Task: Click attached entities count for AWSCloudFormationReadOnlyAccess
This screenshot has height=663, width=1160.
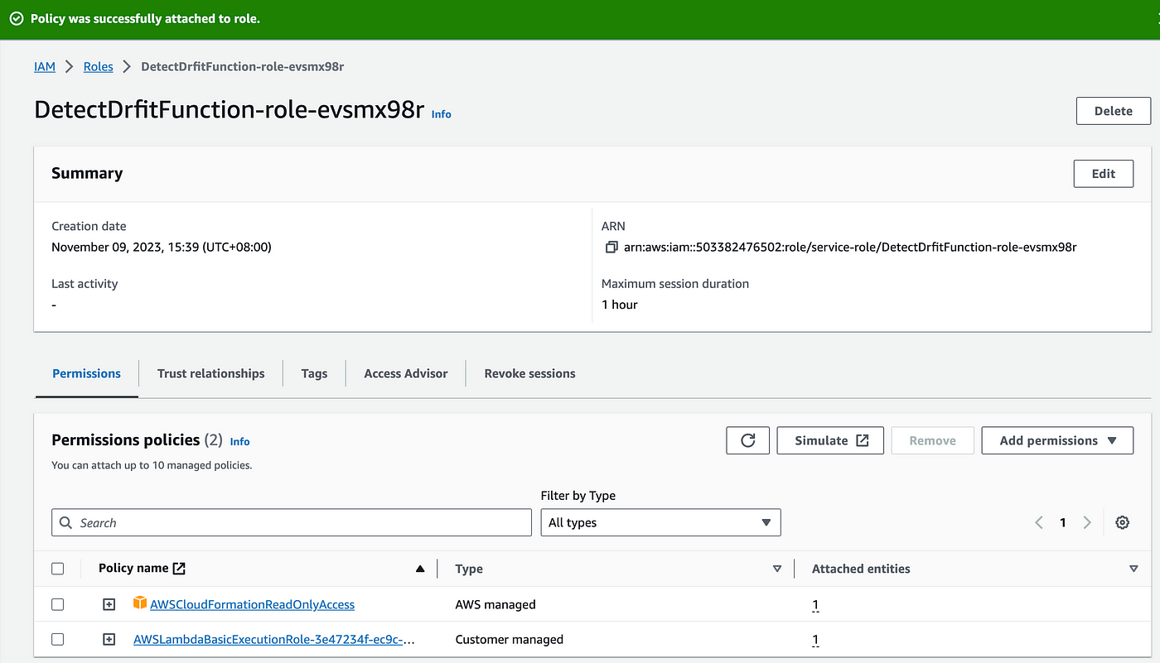Action: pos(815,605)
